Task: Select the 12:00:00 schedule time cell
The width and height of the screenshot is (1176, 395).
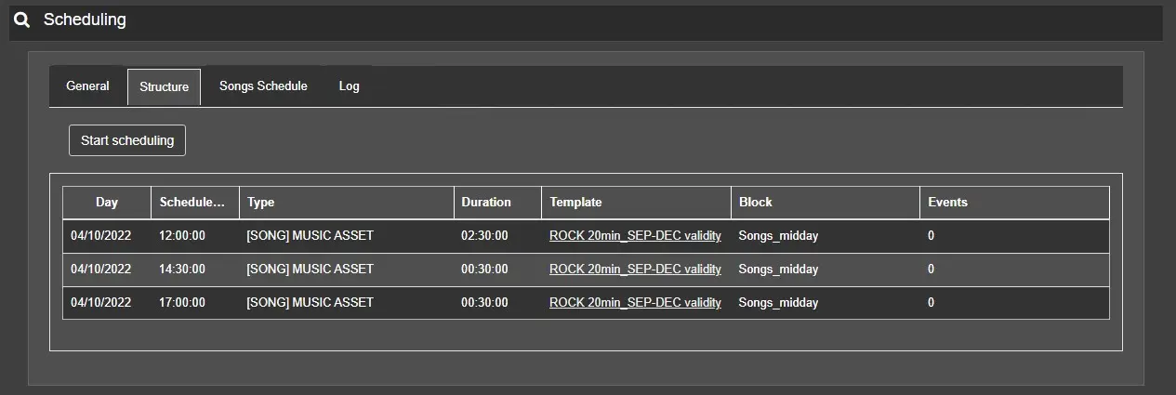Action: [182, 236]
